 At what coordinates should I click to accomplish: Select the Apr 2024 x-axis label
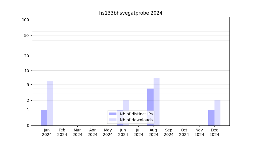pyautogui.click(x=93, y=132)
